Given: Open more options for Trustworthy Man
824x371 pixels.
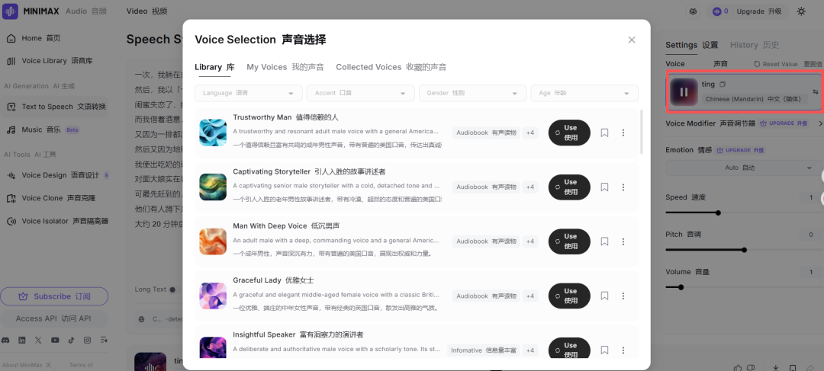Looking at the screenshot, I should click(623, 133).
